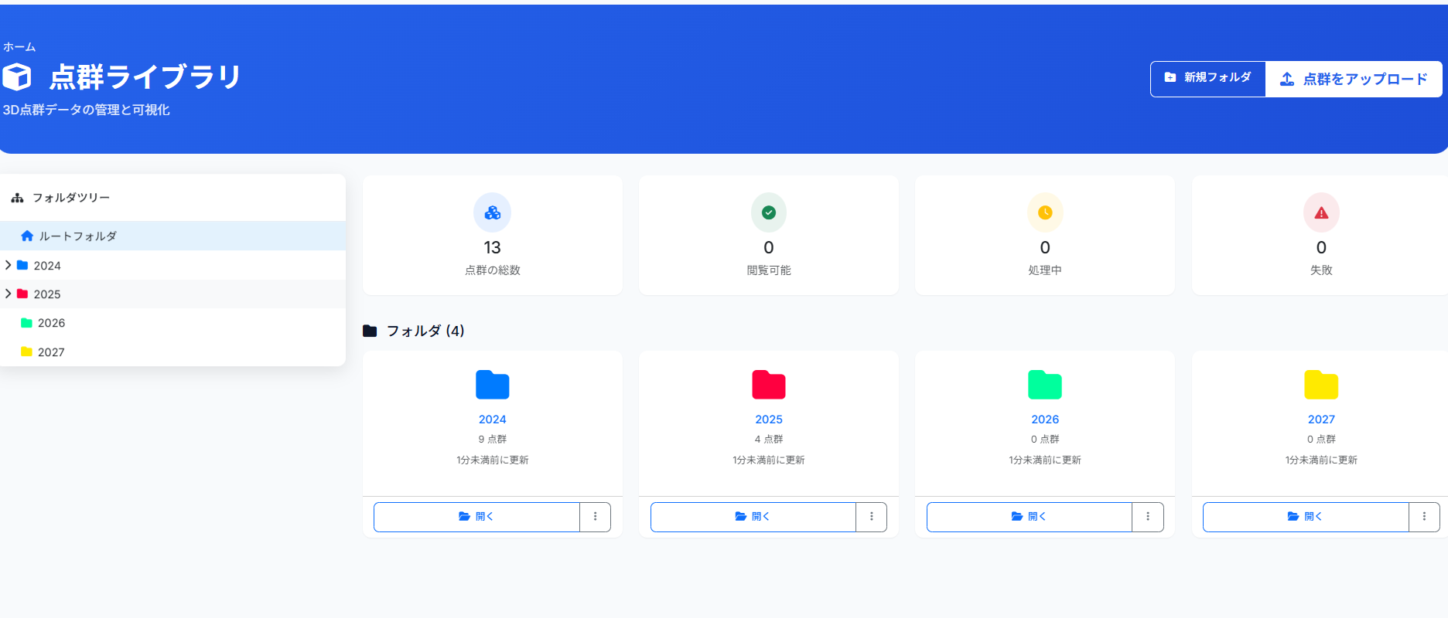1448x618 pixels.
Task: Click the cube logo beside 点群ライブラリ
Action: click(x=17, y=76)
